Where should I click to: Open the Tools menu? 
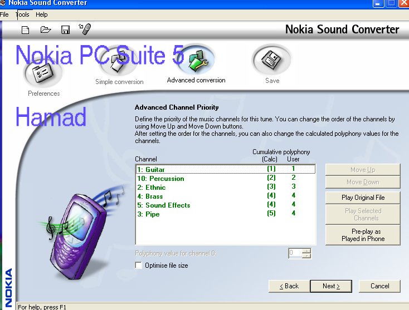(x=23, y=14)
